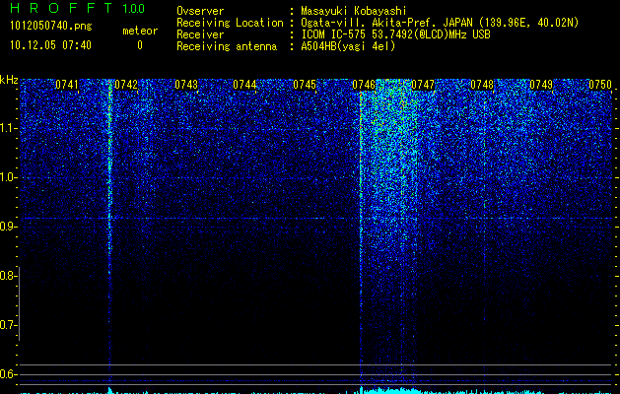Select the file name 1012050740.png

(51, 27)
